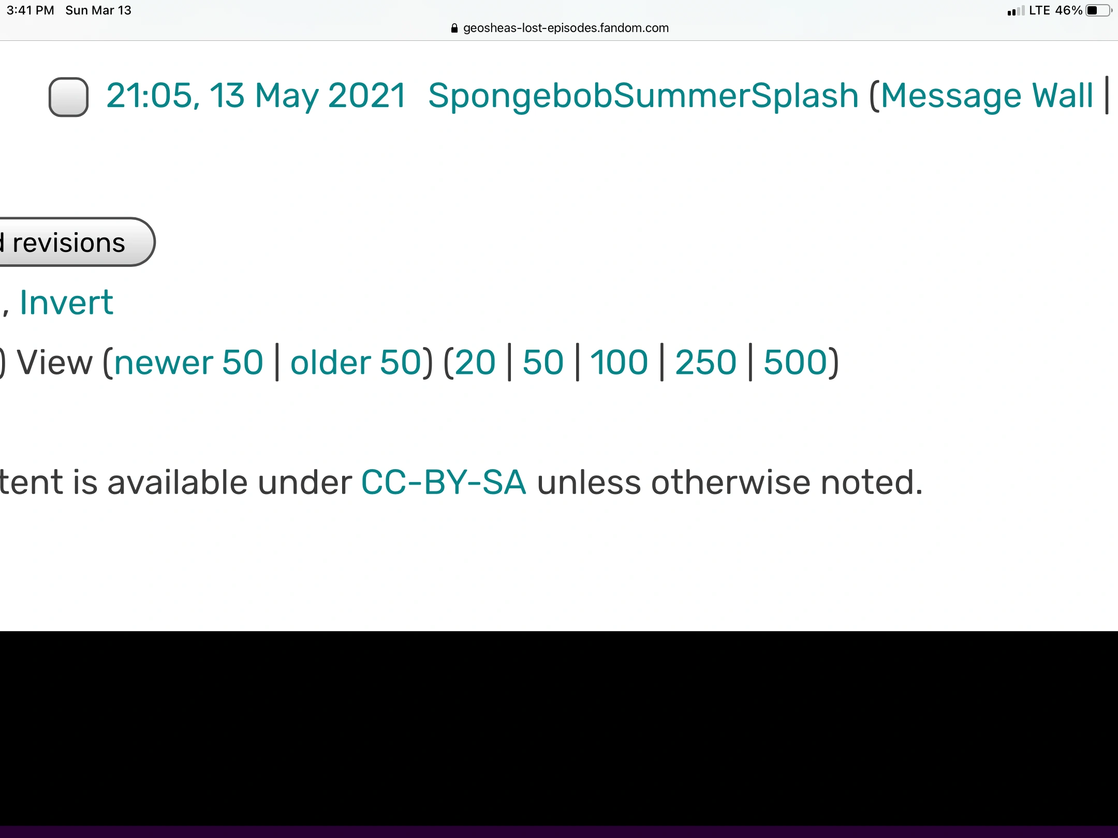View older 50 revisions
1118x838 pixels.
tap(356, 362)
